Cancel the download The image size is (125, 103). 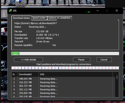(104, 60)
